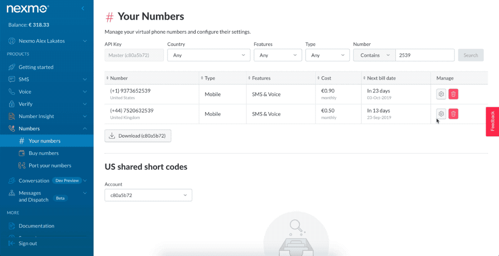The image size is (499, 256).
Task: Open the Conversation section
Action: (33, 180)
